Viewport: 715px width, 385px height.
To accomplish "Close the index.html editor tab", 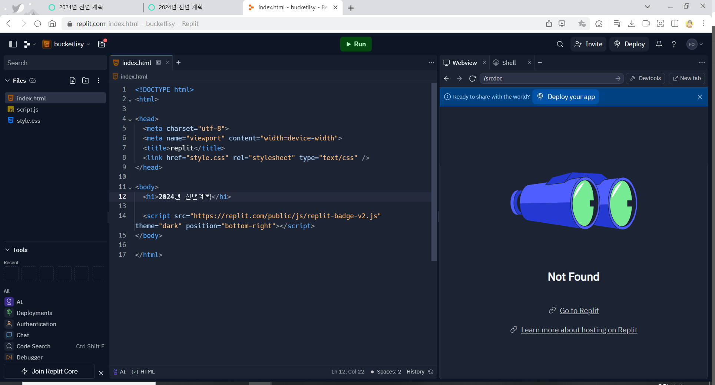I will pyautogui.click(x=168, y=63).
